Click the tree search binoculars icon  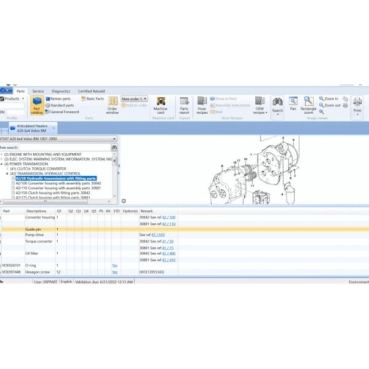point(114,148)
